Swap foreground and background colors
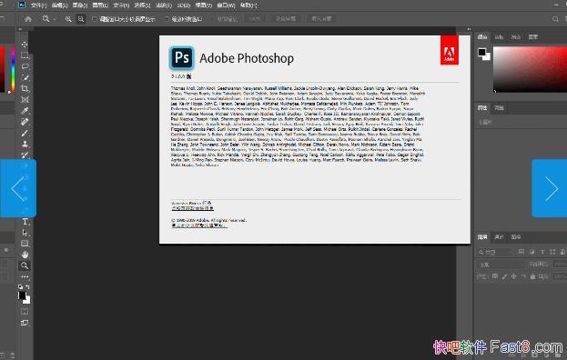This screenshot has height=360, width=567. click(x=28, y=286)
